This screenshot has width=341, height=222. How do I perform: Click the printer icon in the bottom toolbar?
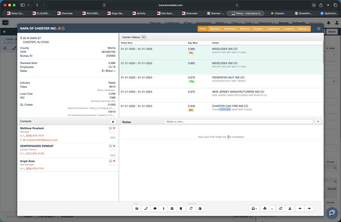click(265, 208)
